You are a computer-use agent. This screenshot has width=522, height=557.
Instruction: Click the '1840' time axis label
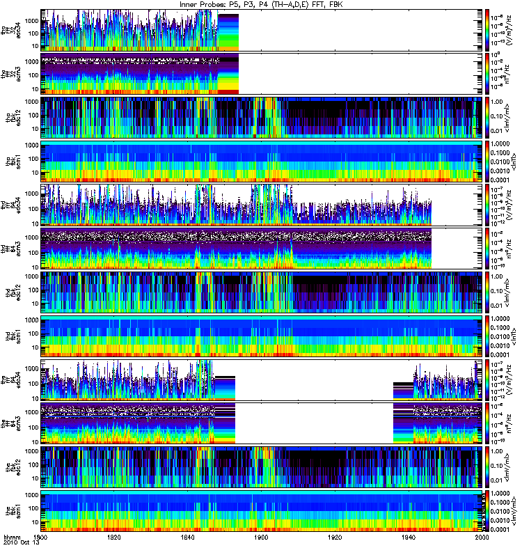point(187,537)
